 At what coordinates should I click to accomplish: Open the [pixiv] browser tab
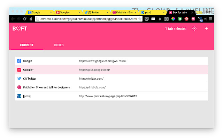click(x=152, y=13)
